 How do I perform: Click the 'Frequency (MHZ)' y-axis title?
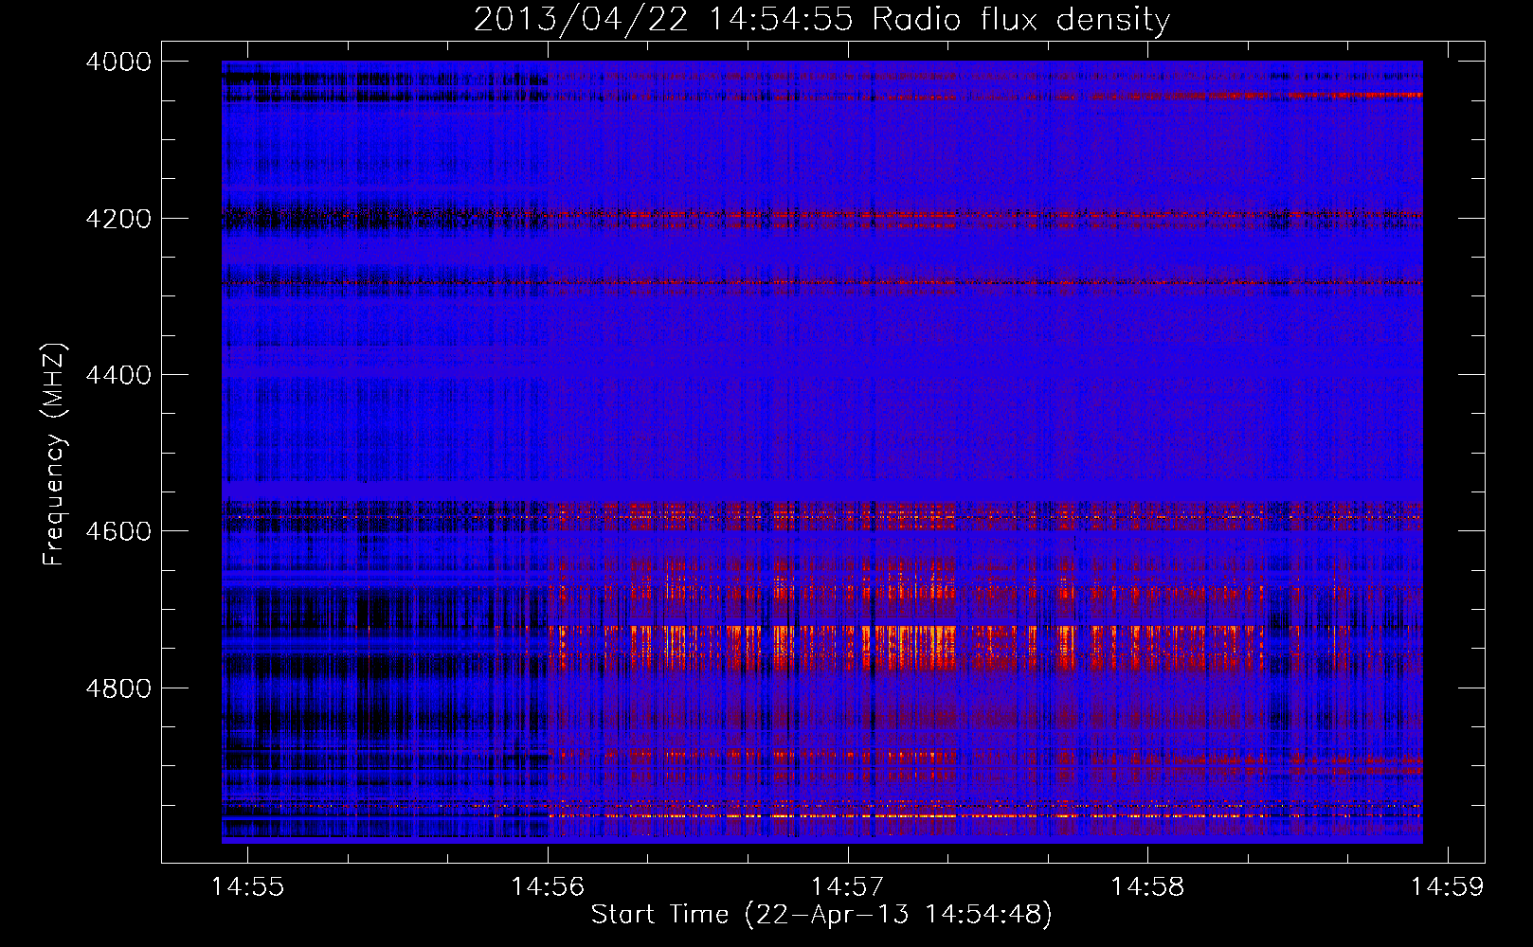point(55,455)
